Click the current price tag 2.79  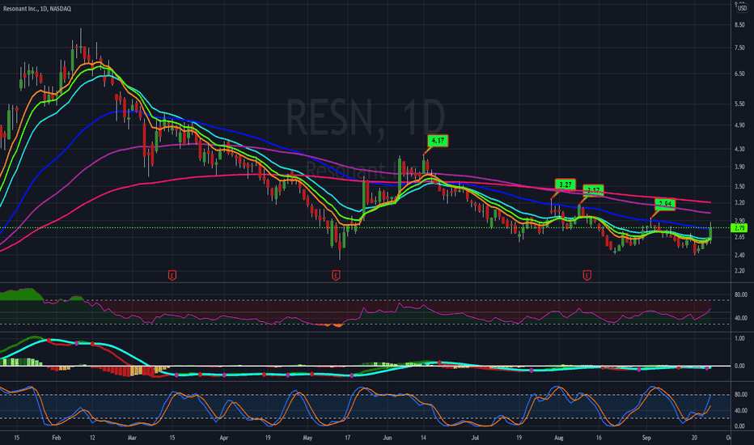click(x=739, y=228)
